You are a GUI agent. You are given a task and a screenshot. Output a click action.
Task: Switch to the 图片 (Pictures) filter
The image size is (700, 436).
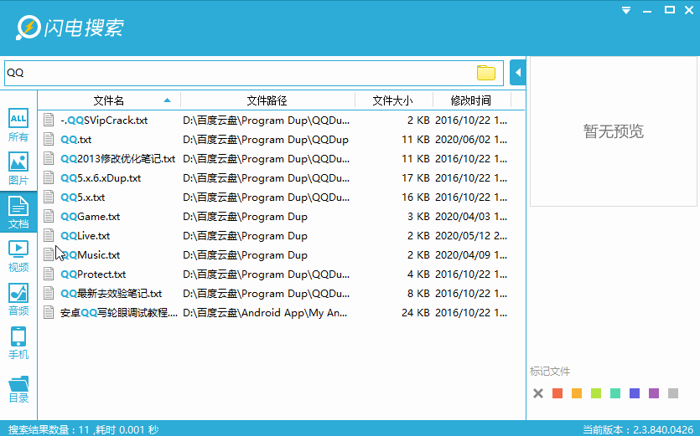(18, 169)
